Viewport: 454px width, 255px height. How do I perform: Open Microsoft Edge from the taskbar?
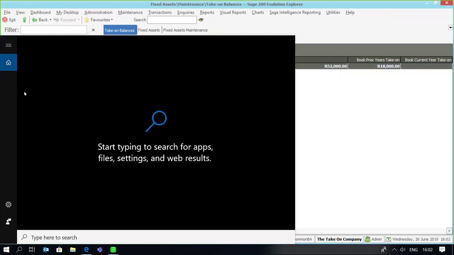coord(86,250)
